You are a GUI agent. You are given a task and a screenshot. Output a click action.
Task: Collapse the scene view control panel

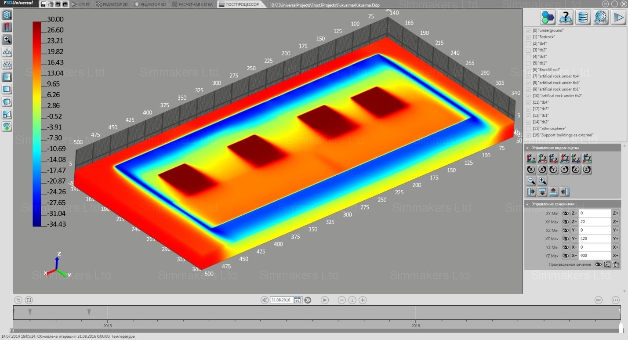click(x=527, y=148)
